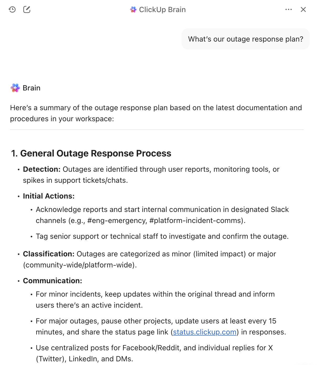Click the pencil edit icon at top left
Image resolution: width=318 pixels, height=365 pixels.
tap(26, 9)
